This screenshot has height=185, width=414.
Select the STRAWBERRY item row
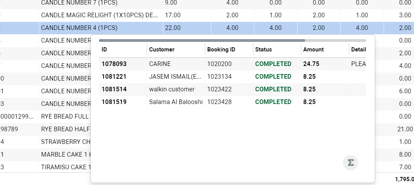65,142
